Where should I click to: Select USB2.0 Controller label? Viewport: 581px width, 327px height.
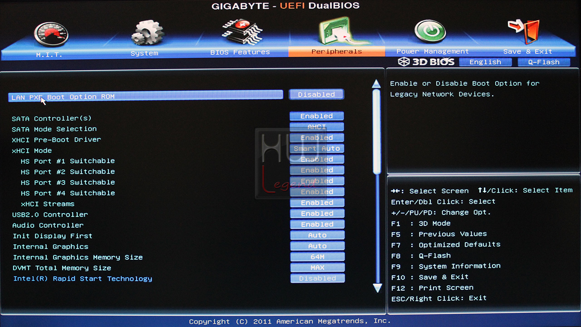50,215
